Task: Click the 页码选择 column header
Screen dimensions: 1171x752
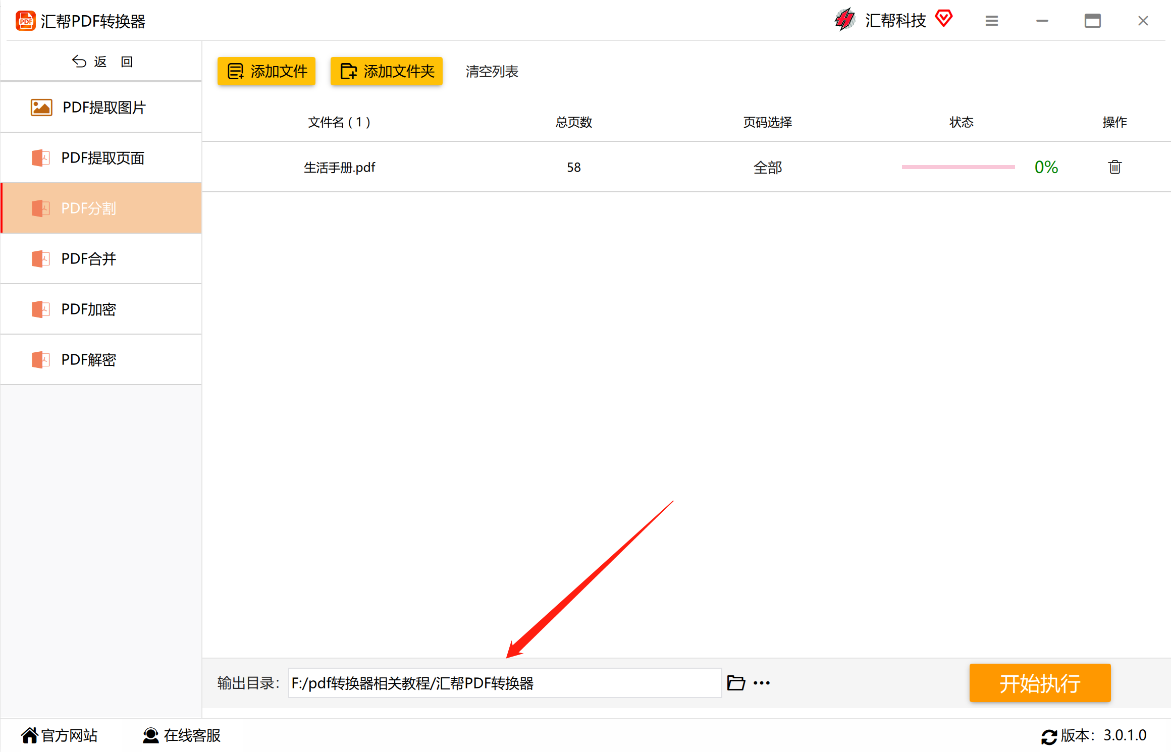Action: (768, 122)
